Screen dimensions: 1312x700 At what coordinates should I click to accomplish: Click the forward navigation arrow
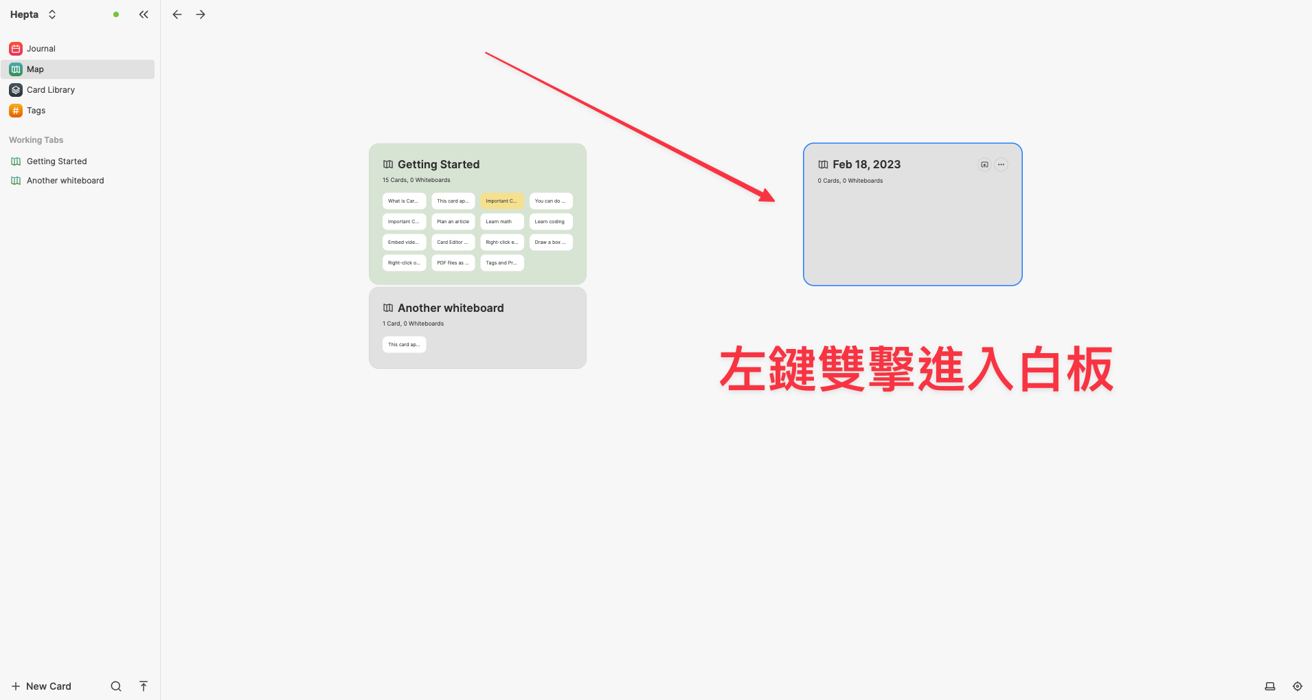click(x=200, y=14)
